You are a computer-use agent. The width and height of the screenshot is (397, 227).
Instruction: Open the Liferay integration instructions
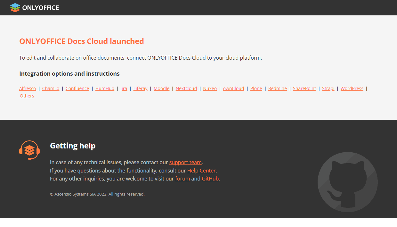pos(140,88)
